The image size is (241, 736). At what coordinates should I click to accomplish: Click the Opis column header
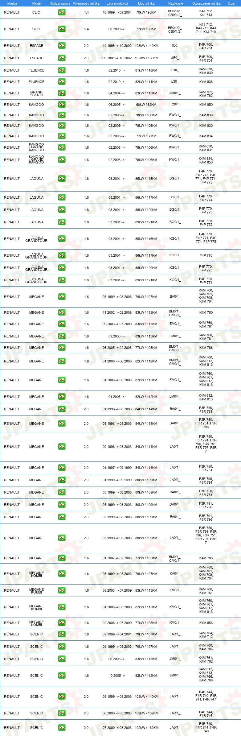coord(231,3)
